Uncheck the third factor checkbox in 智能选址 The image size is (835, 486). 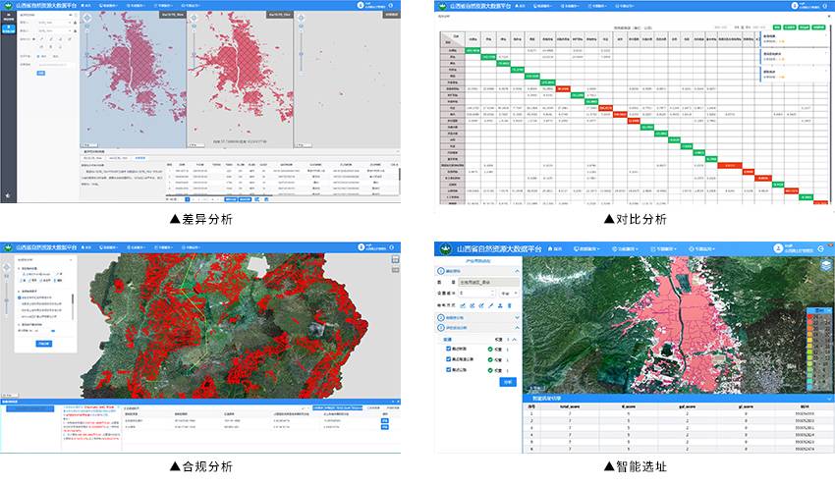click(x=449, y=372)
